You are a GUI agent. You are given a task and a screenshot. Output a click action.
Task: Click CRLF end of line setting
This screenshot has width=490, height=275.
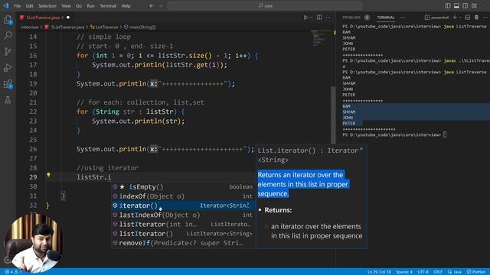pyautogui.click(x=437, y=272)
